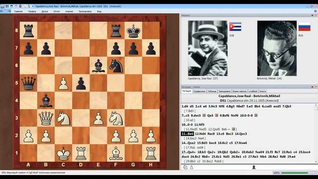Select the black queen on a5
Image resolution: width=318 pixels, height=179 pixels.
[x=28, y=83]
